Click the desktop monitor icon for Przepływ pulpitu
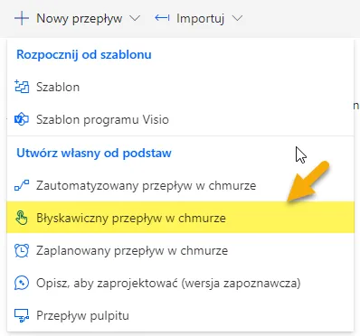 [22, 315]
